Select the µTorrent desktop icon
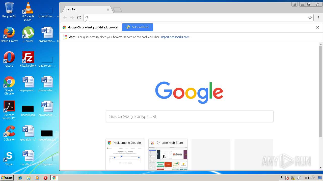Viewport: 323px width, 181px height. coord(28,35)
